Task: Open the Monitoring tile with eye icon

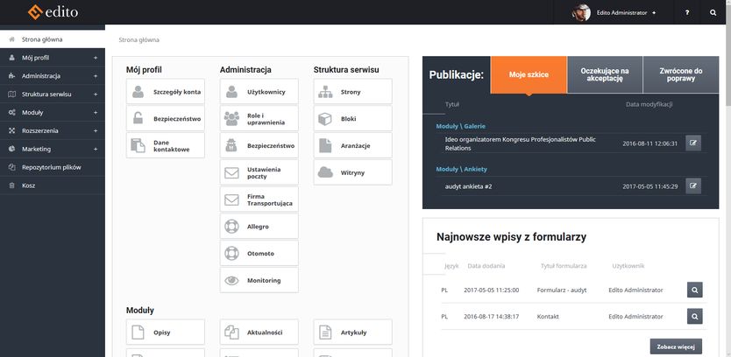Action: coord(259,280)
